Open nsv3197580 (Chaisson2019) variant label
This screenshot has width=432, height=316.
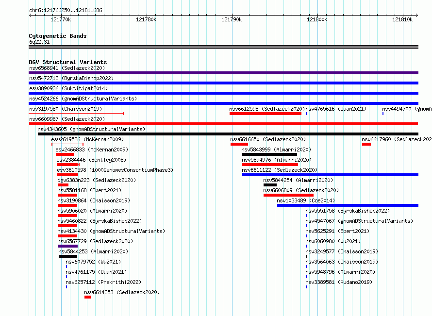point(66,109)
